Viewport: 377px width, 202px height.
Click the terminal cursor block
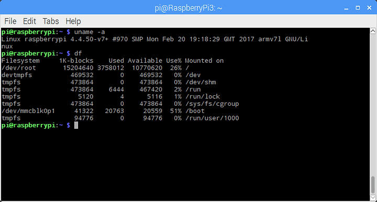tap(76, 125)
